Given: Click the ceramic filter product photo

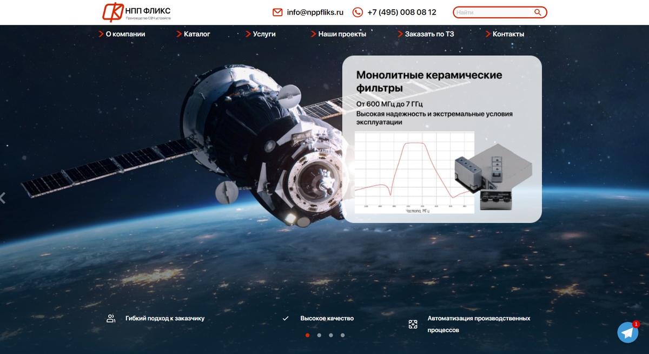Looking at the screenshot, I should pos(494,176).
